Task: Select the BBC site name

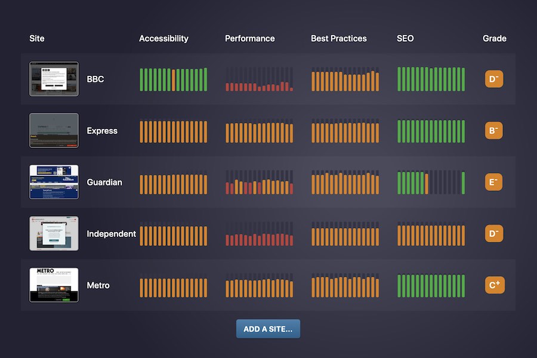Action: click(x=95, y=79)
